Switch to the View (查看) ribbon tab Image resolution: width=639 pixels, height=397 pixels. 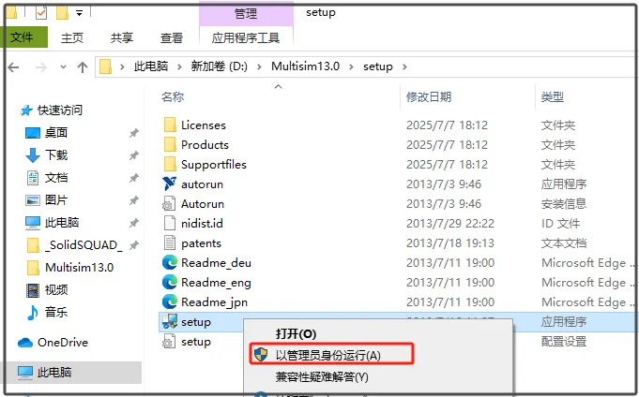[x=172, y=37]
